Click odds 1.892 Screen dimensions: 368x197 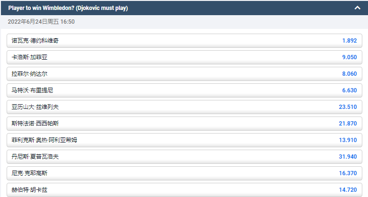349,41
